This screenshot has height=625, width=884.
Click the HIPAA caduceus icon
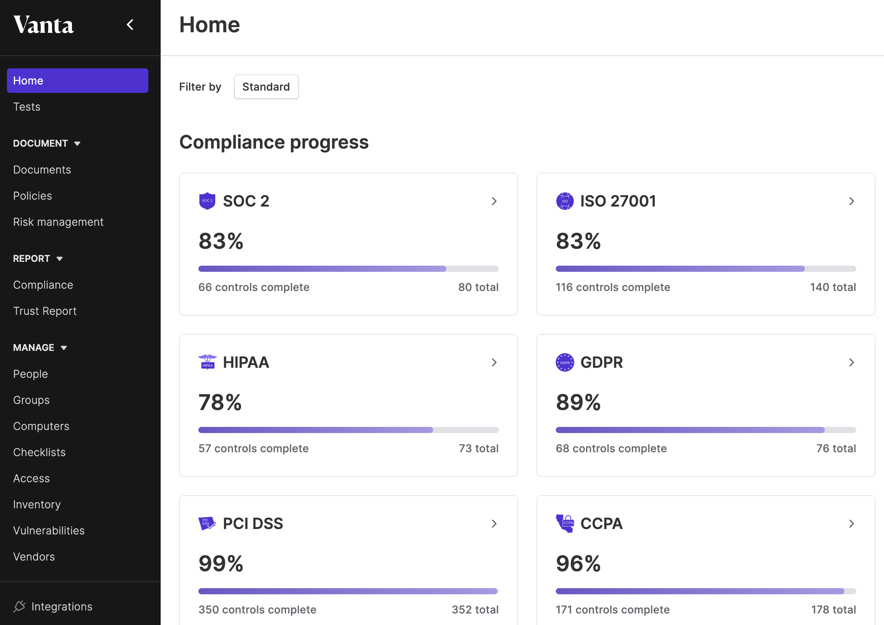click(x=208, y=362)
